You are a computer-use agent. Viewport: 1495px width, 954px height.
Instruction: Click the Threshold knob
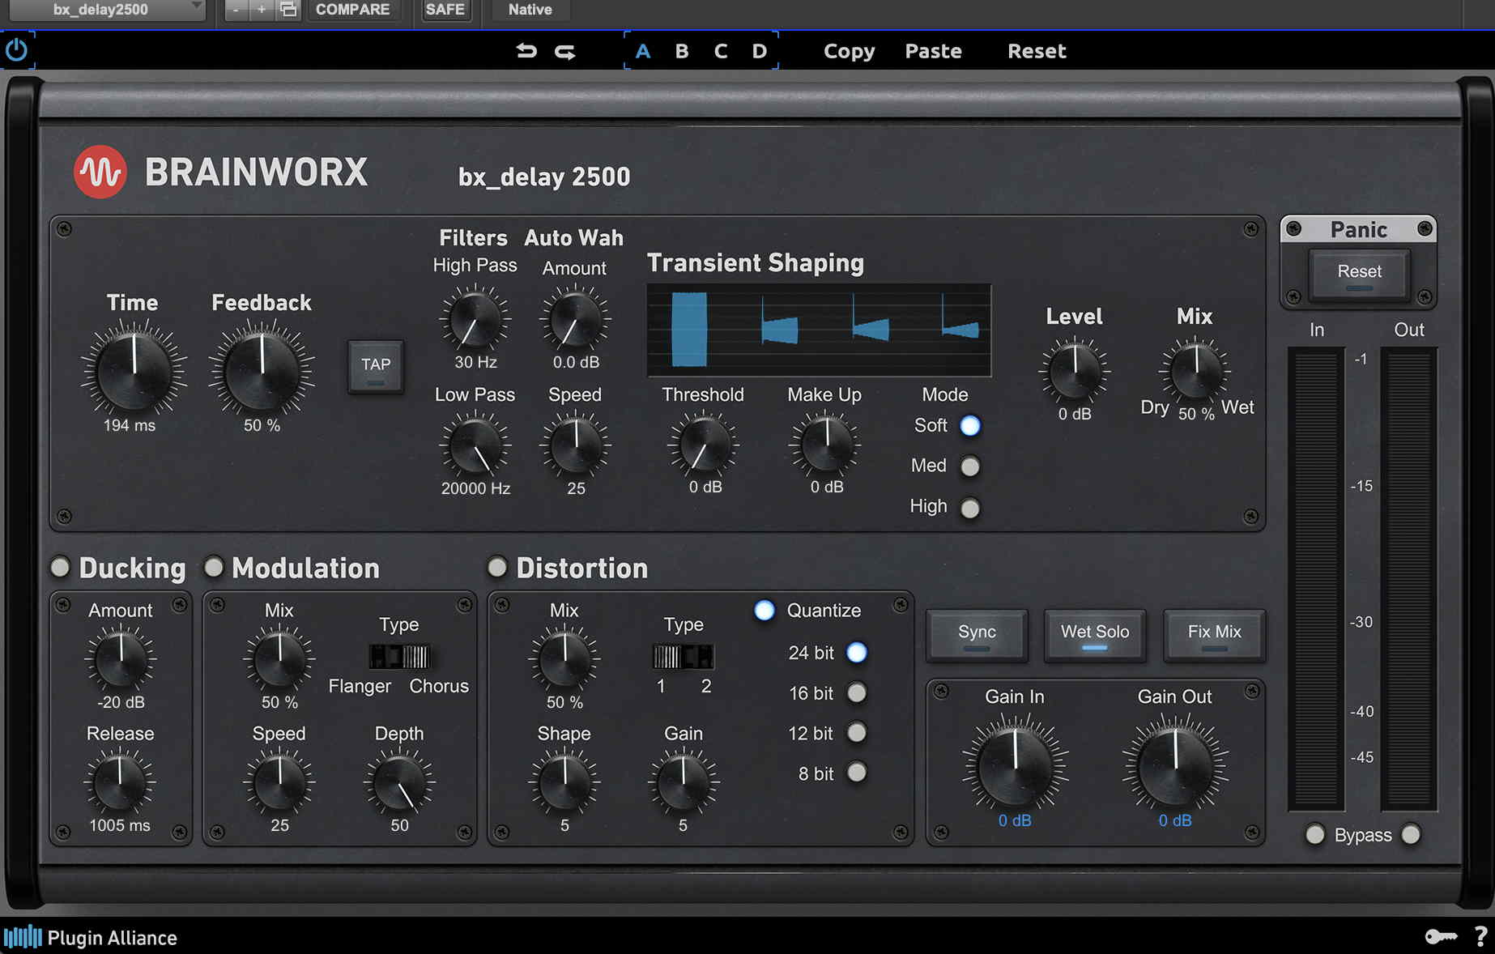[704, 445]
